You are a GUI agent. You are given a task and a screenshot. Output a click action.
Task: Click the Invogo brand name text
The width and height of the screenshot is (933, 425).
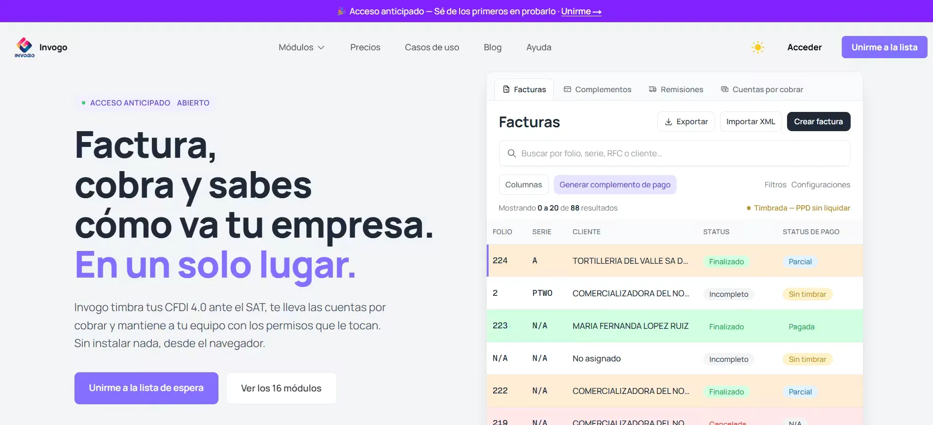point(53,47)
